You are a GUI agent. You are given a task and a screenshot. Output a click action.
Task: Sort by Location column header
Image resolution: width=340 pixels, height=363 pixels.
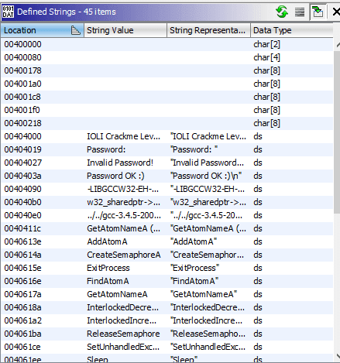[x=42, y=30]
